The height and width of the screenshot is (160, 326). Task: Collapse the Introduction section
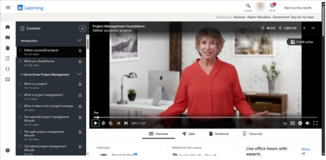pos(79,40)
